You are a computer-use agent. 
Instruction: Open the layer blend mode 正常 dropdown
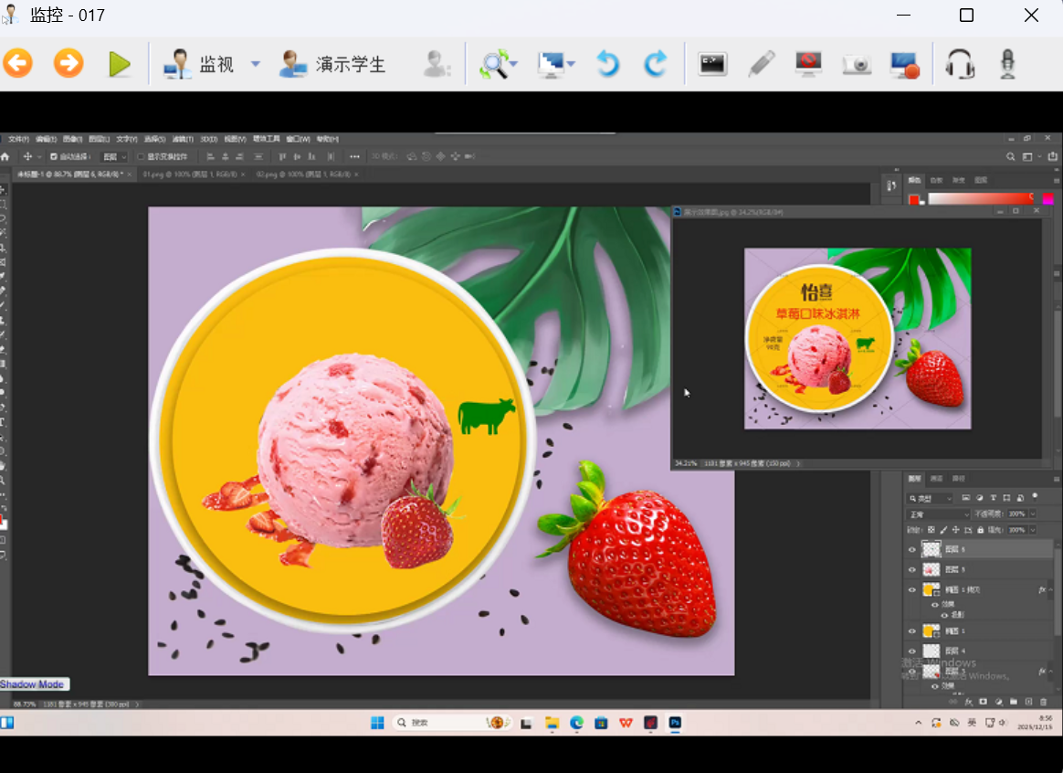pyautogui.click(x=939, y=514)
